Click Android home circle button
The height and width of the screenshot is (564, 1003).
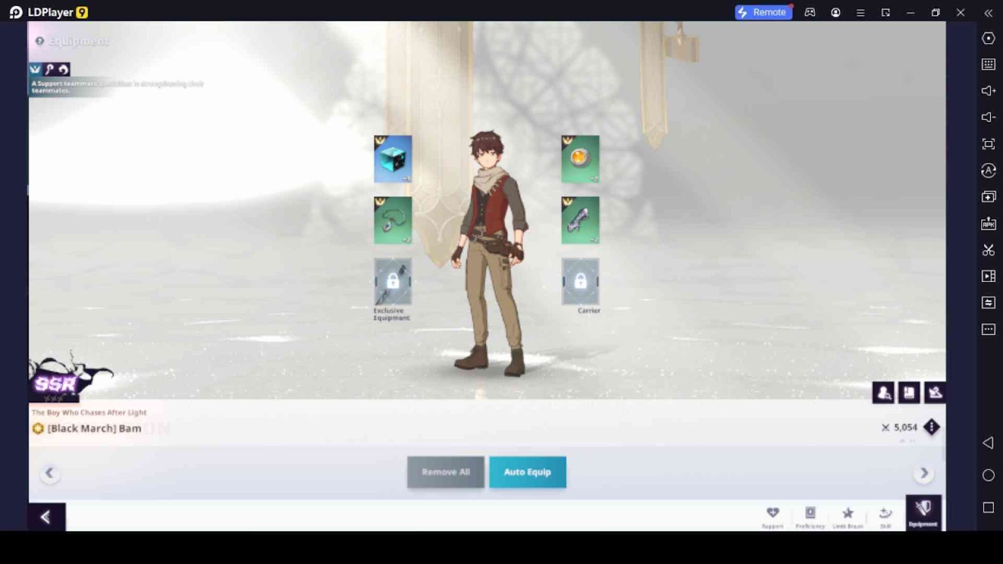pyautogui.click(x=989, y=475)
